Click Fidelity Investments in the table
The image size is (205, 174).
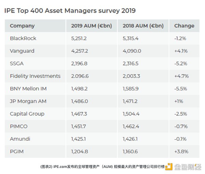click(35, 76)
